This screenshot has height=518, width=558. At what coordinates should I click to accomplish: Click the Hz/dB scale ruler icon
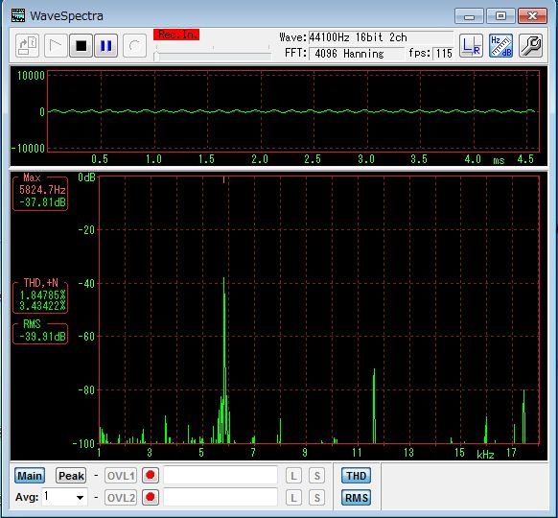tap(500, 46)
